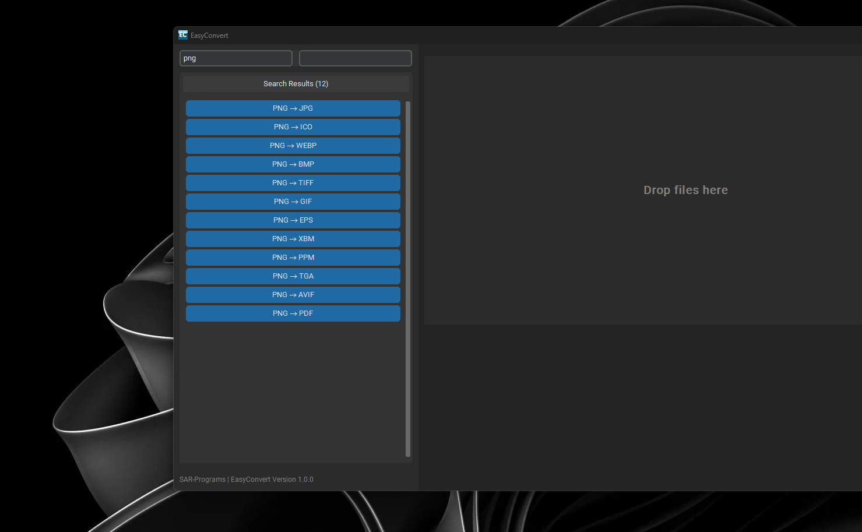862x532 pixels.
Task: Pick the PNG → BMP option
Action: (x=293, y=164)
